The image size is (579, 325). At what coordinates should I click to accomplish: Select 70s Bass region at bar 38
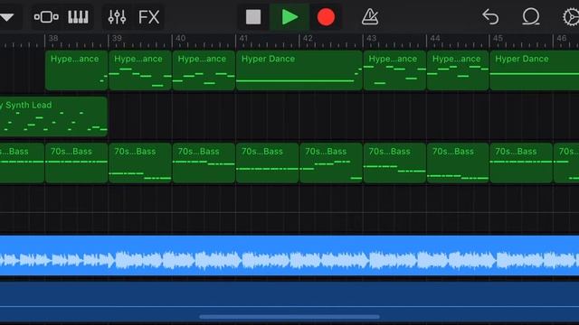tap(76, 163)
